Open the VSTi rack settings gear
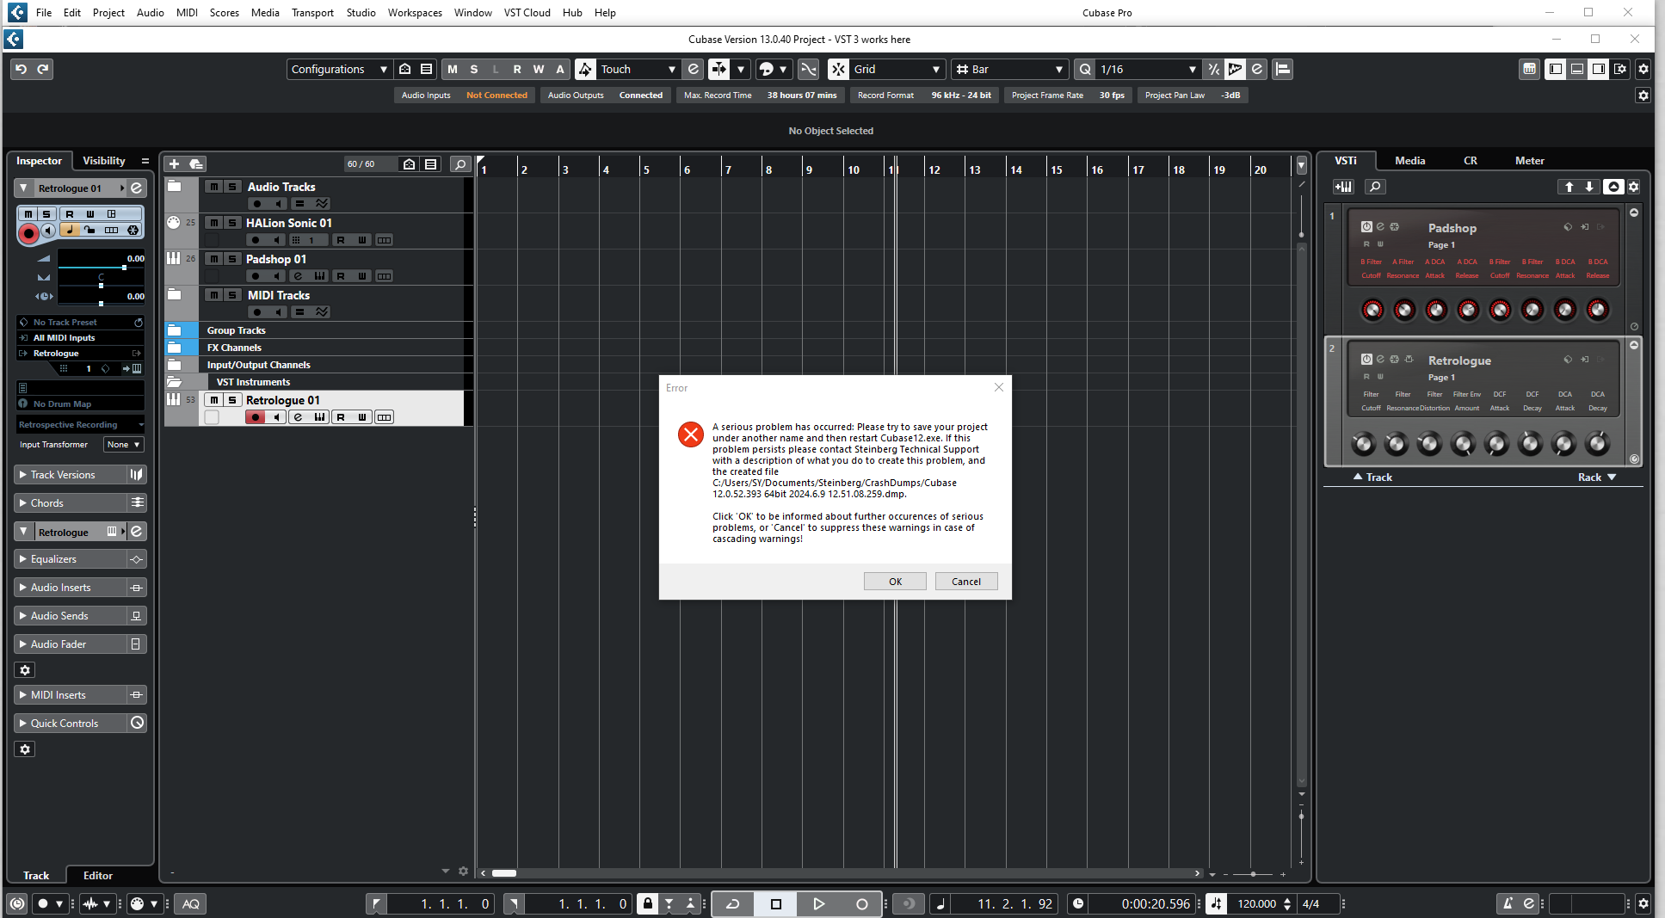This screenshot has height=918, width=1665. (1633, 187)
